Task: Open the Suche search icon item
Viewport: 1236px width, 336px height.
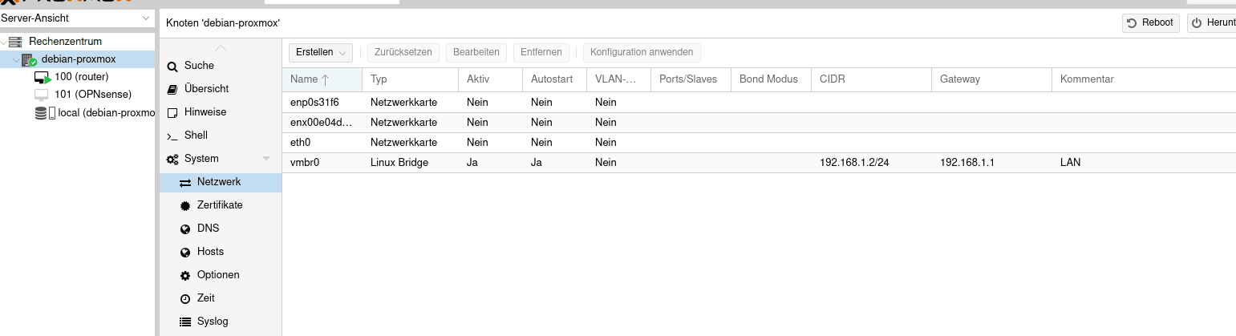Action: point(172,67)
